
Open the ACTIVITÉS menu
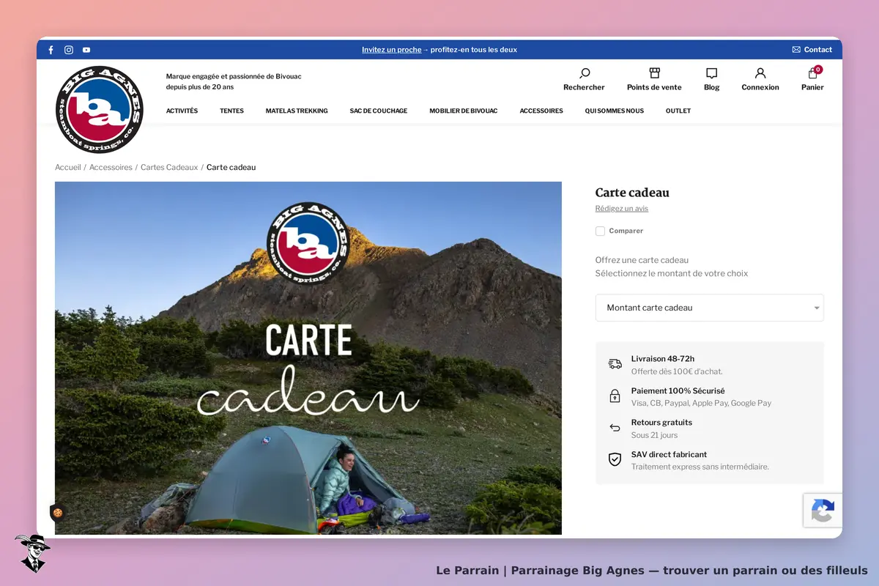182,111
